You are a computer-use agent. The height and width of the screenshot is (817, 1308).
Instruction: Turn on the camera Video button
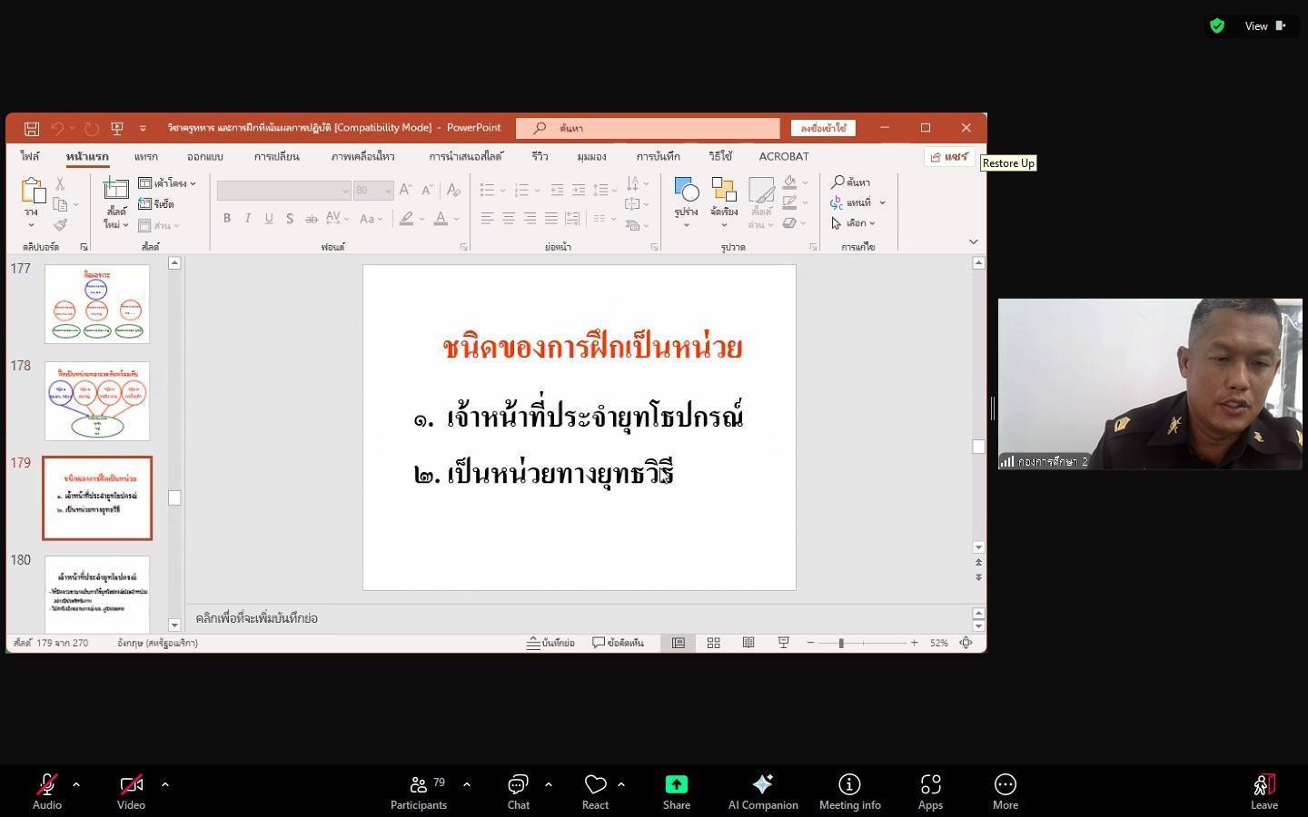pos(131,785)
